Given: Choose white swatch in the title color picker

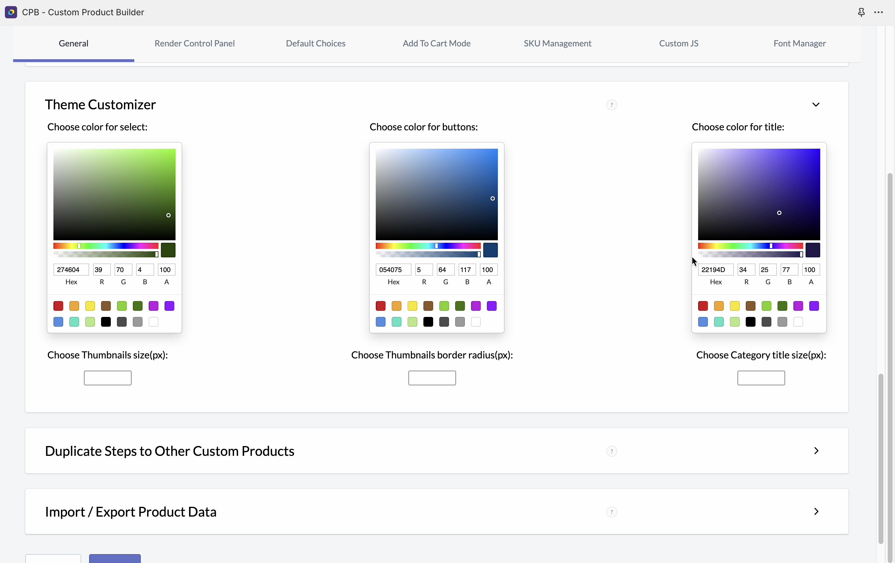Looking at the screenshot, I should [798, 322].
